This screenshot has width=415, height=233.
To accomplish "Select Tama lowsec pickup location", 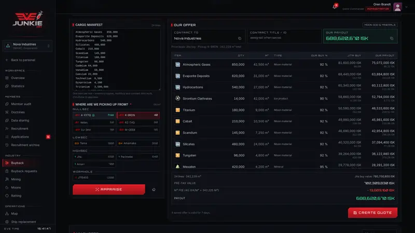I will 94,143.
